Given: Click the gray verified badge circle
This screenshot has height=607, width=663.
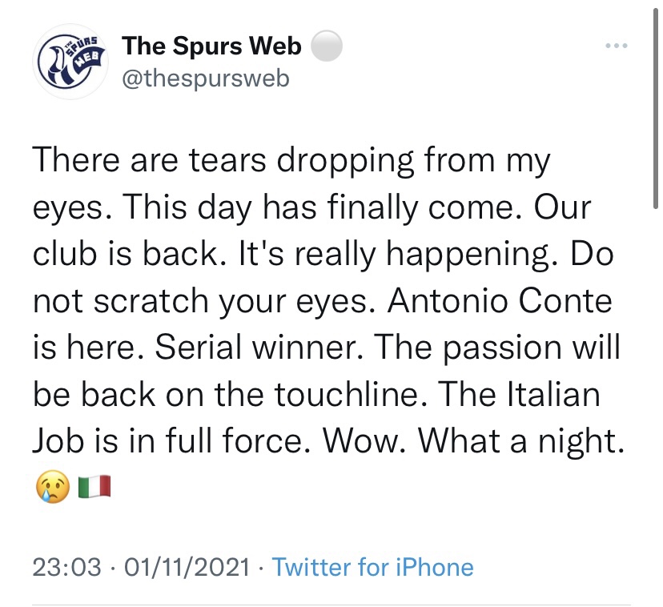Looking at the screenshot, I should (x=325, y=47).
